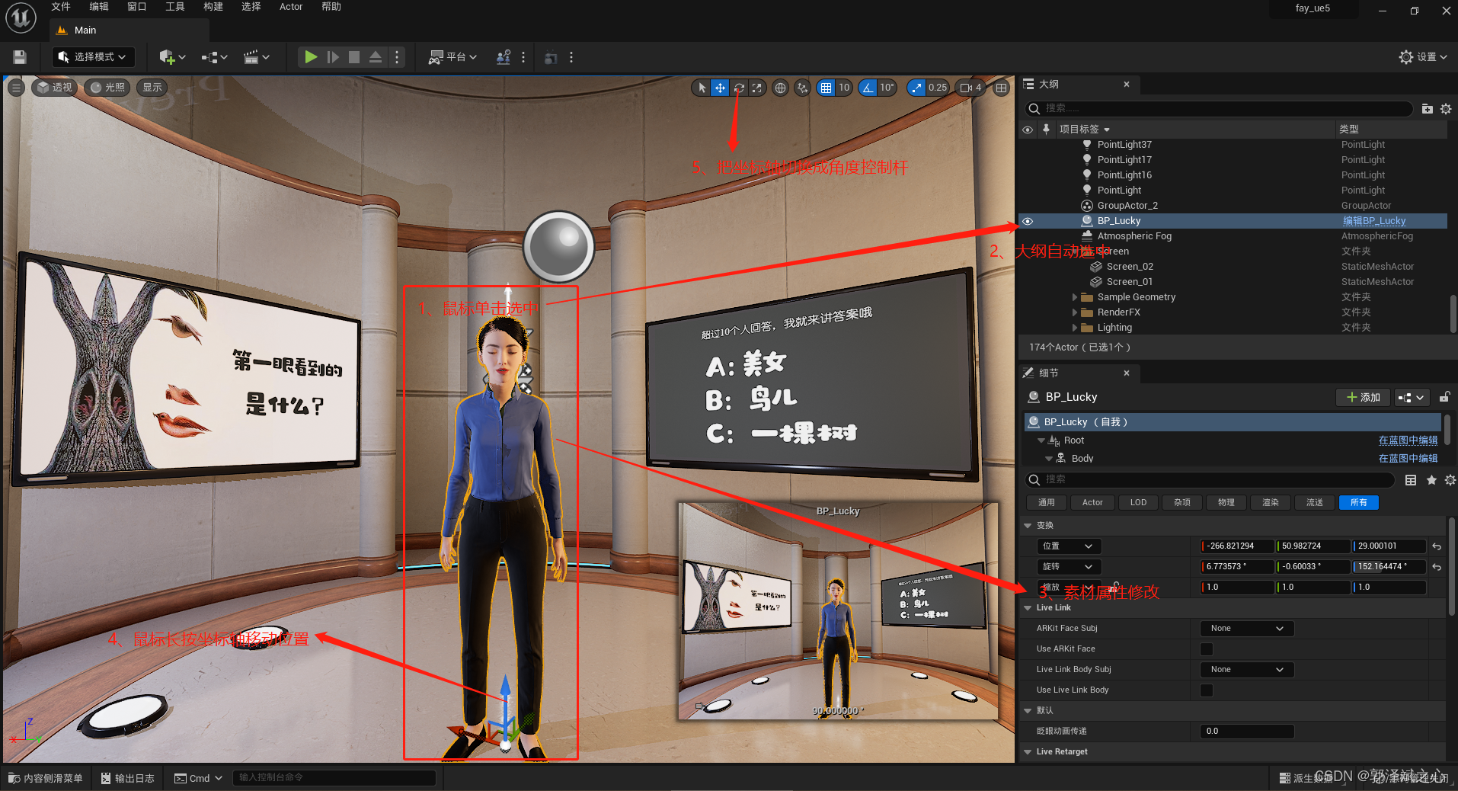The image size is (1458, 791).
Task: Open the quick add actor menu
Action: (x=172, y=57)
